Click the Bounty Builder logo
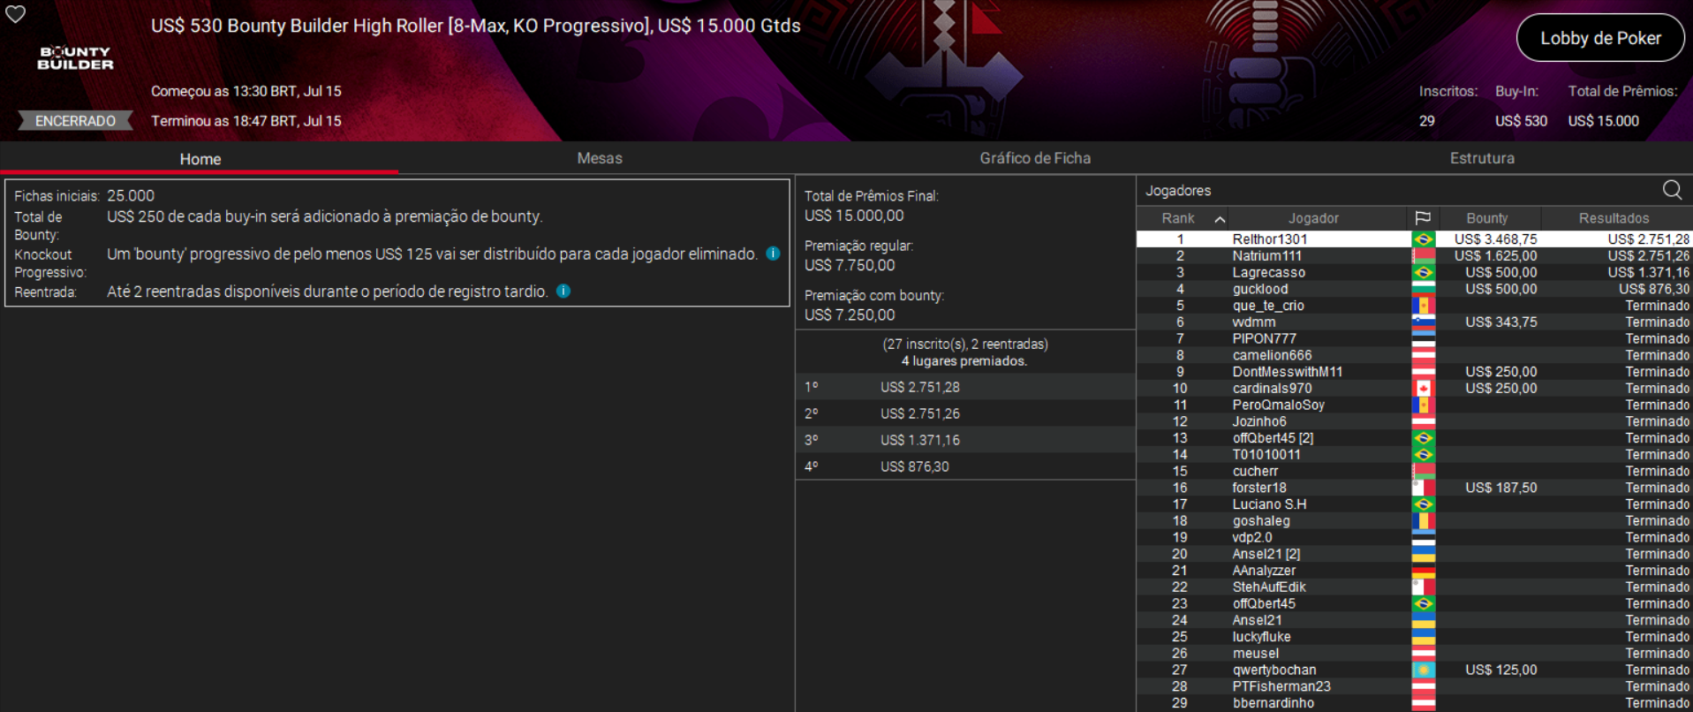The image size is (1693, 712). pyautogui.click(x=75, y=58)
